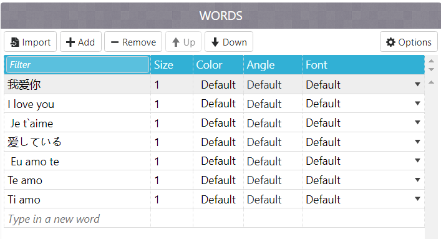Edit size value of Je t`aime row

[172, 123]
